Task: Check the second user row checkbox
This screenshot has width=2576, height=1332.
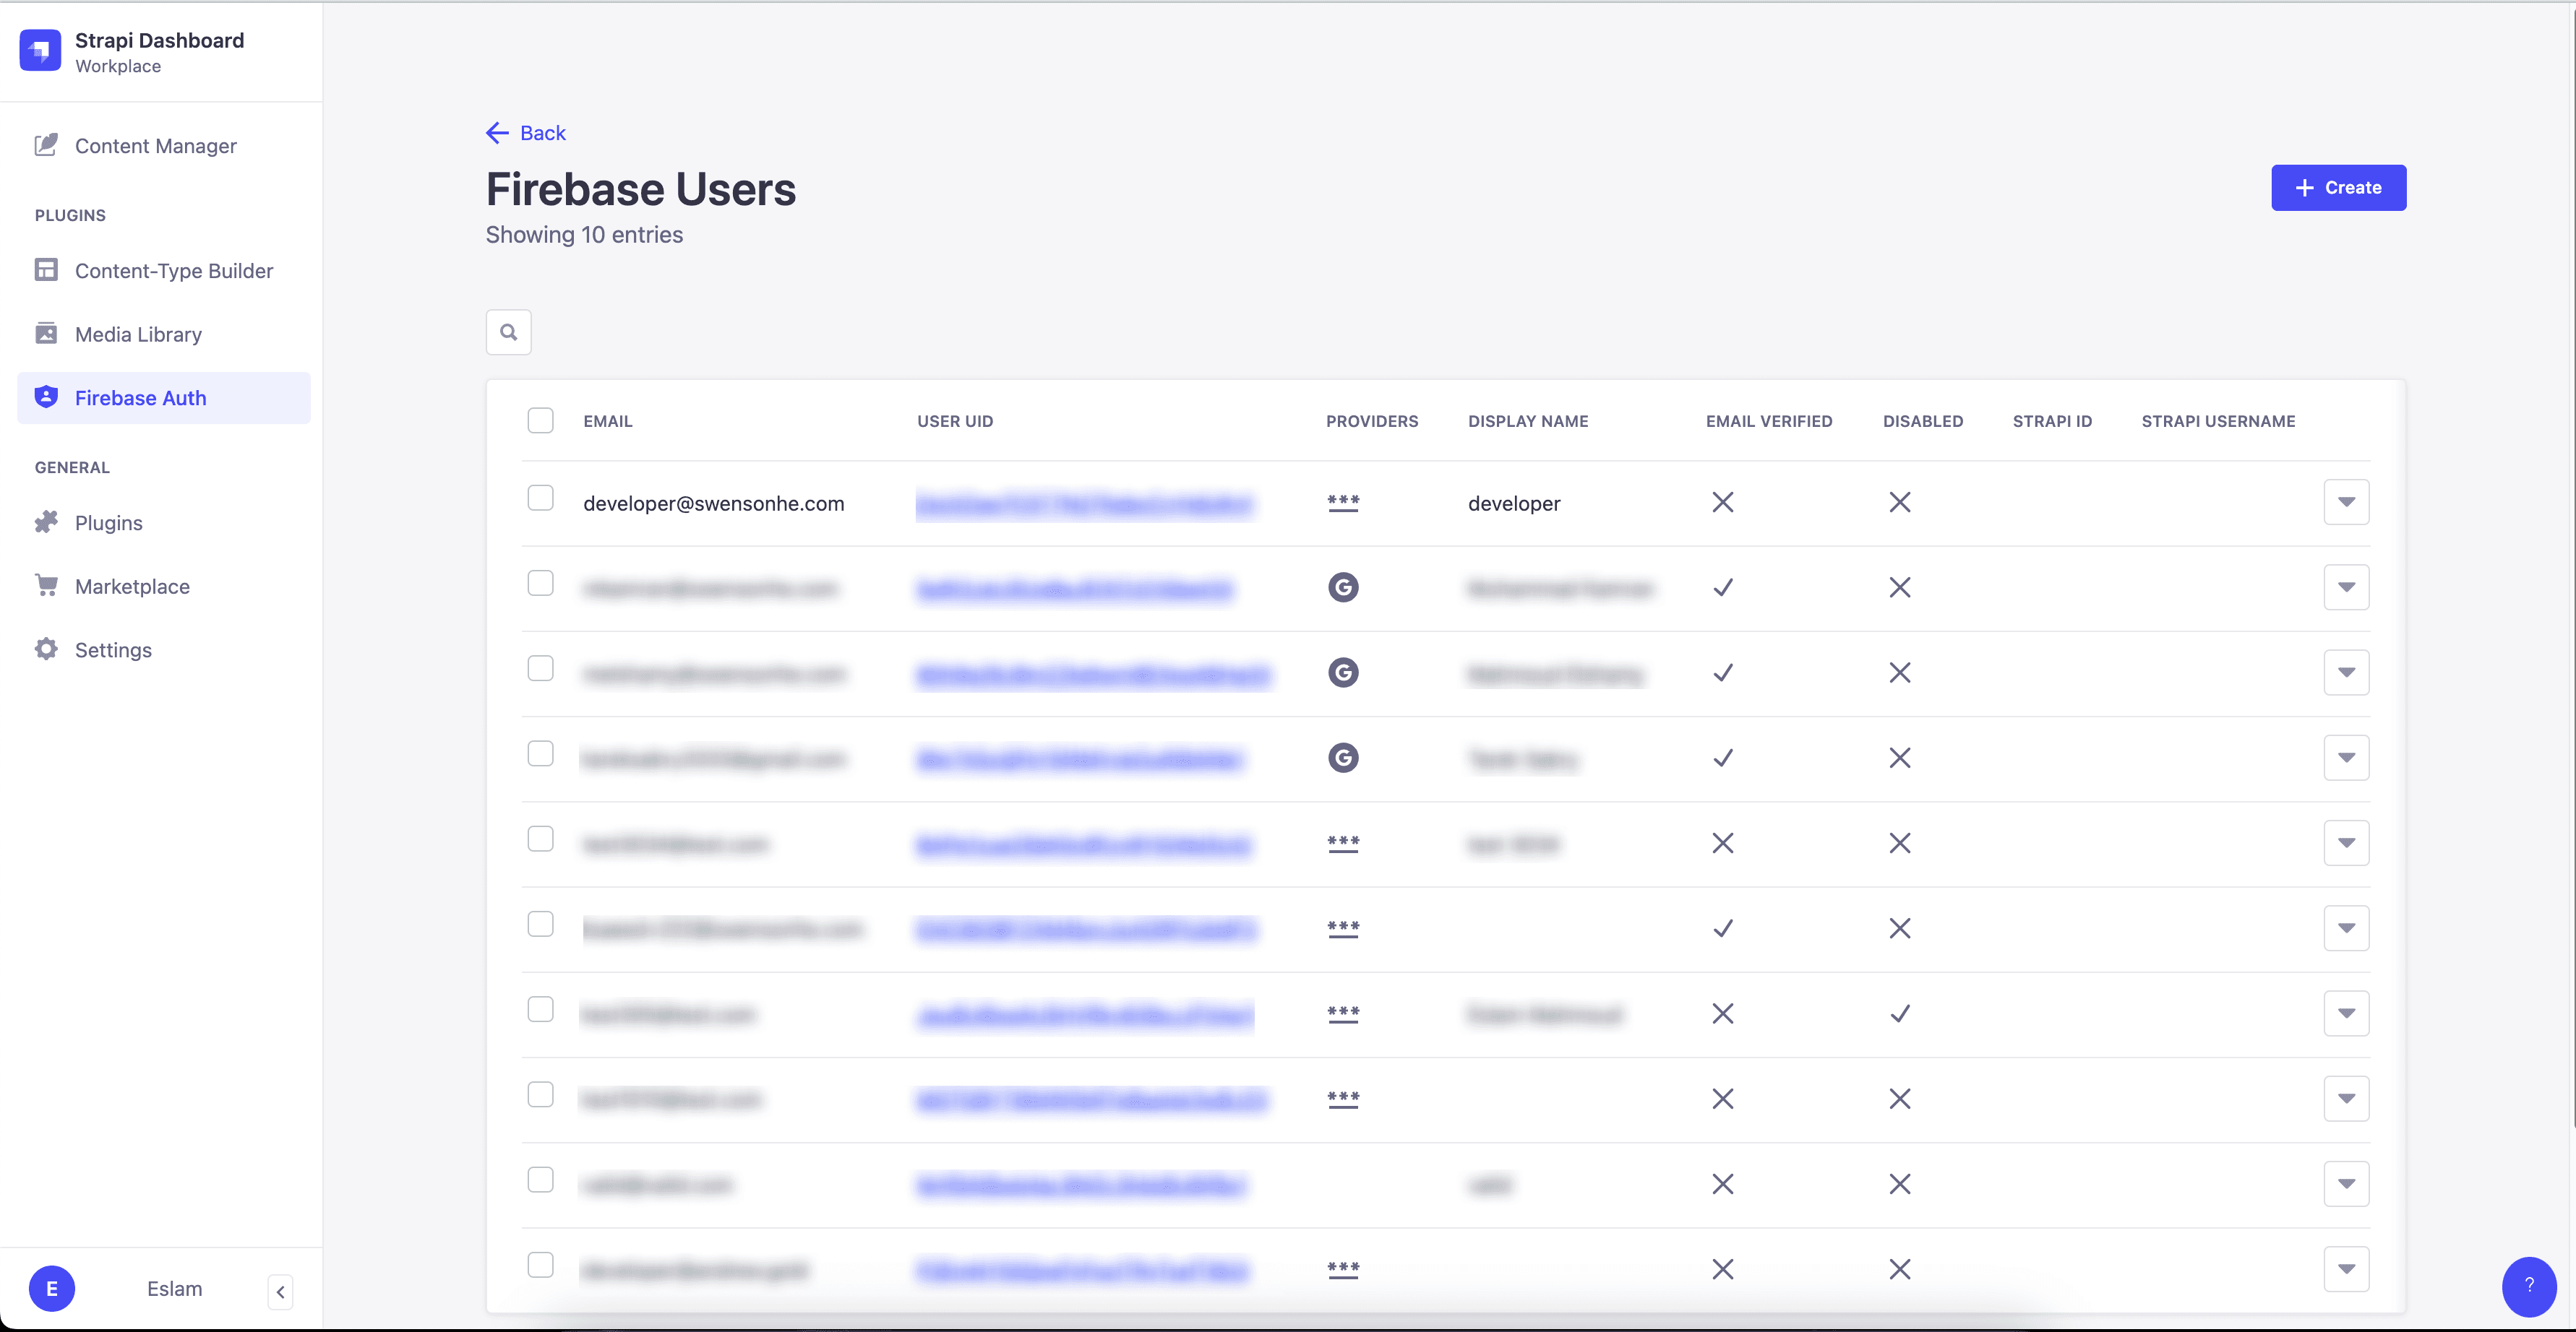Action: point(540,582)
